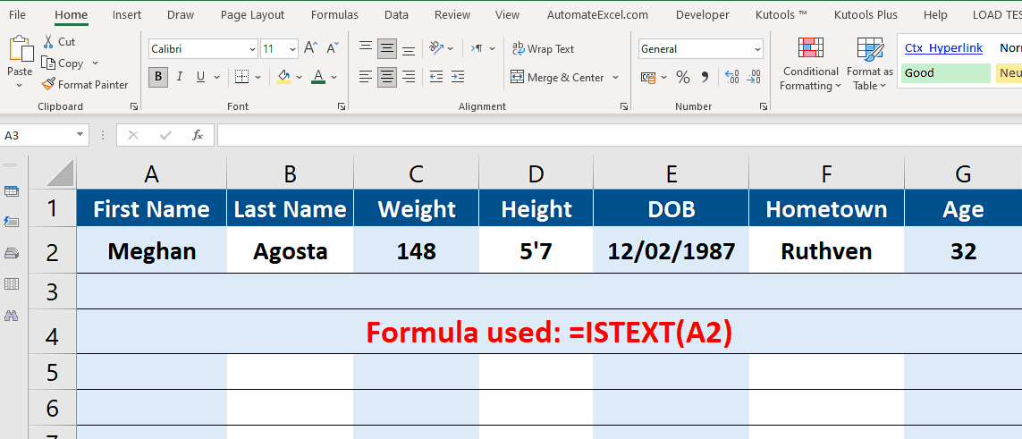Apply yellow fill color bucket
Image resolution: width=1022 pixels, height=439 pixels.
(283, 77)
